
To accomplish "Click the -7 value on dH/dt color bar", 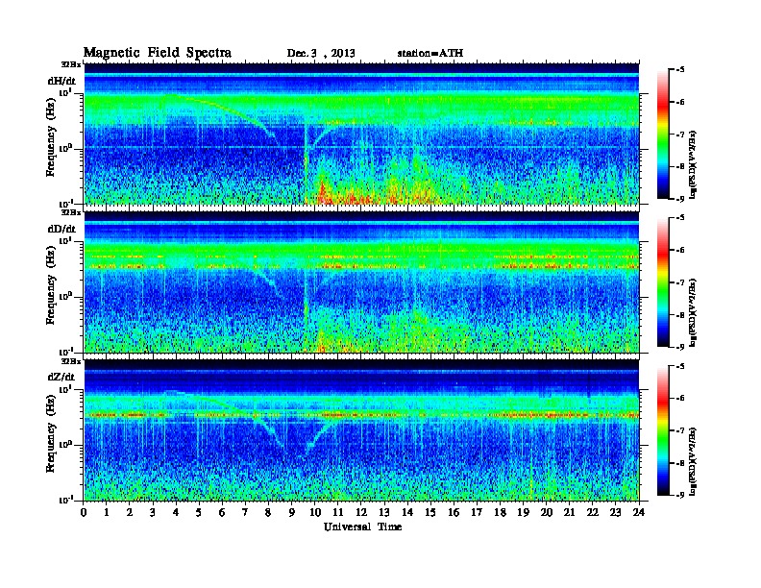I will (680, 135).
